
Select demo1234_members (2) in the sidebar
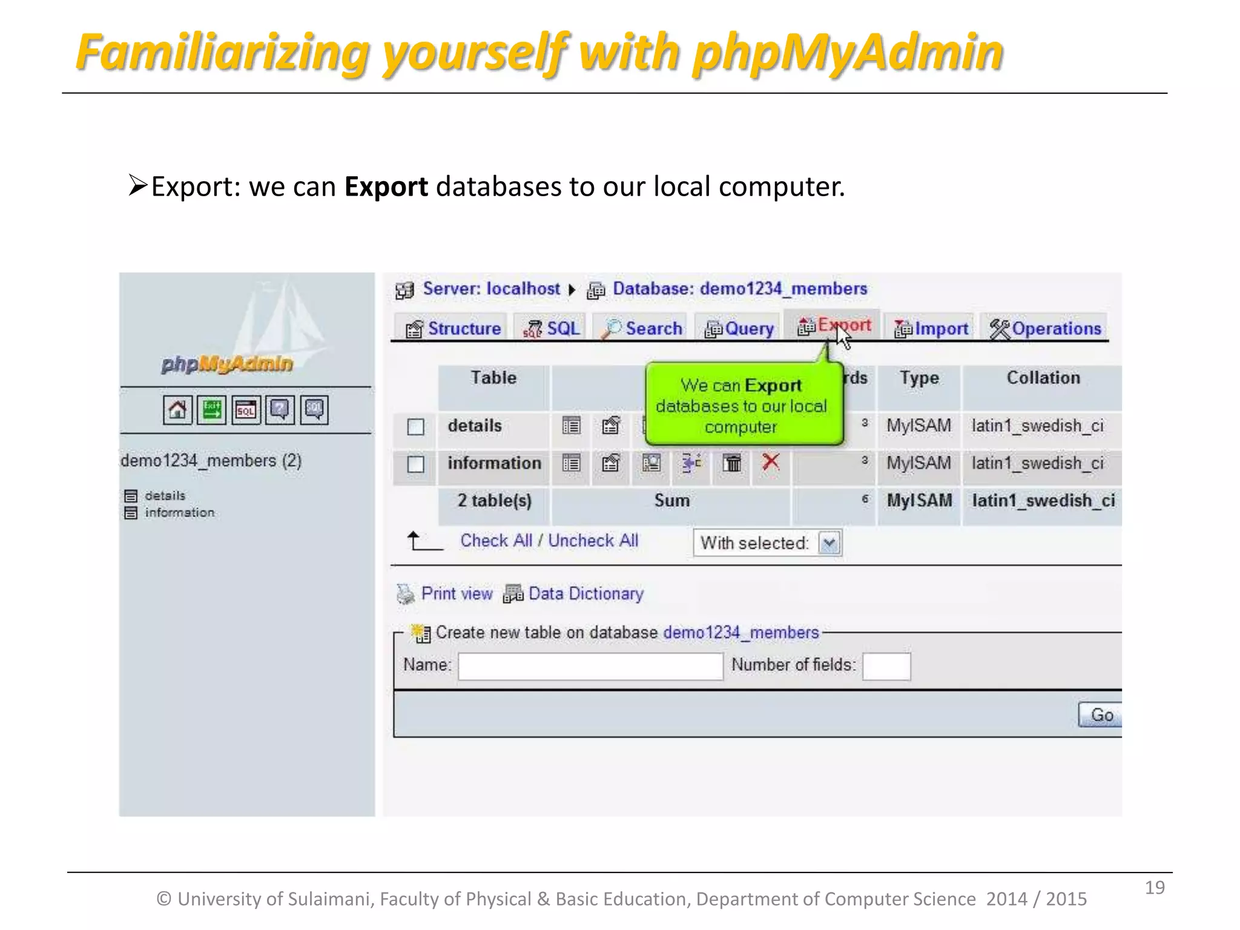(211, 461)
